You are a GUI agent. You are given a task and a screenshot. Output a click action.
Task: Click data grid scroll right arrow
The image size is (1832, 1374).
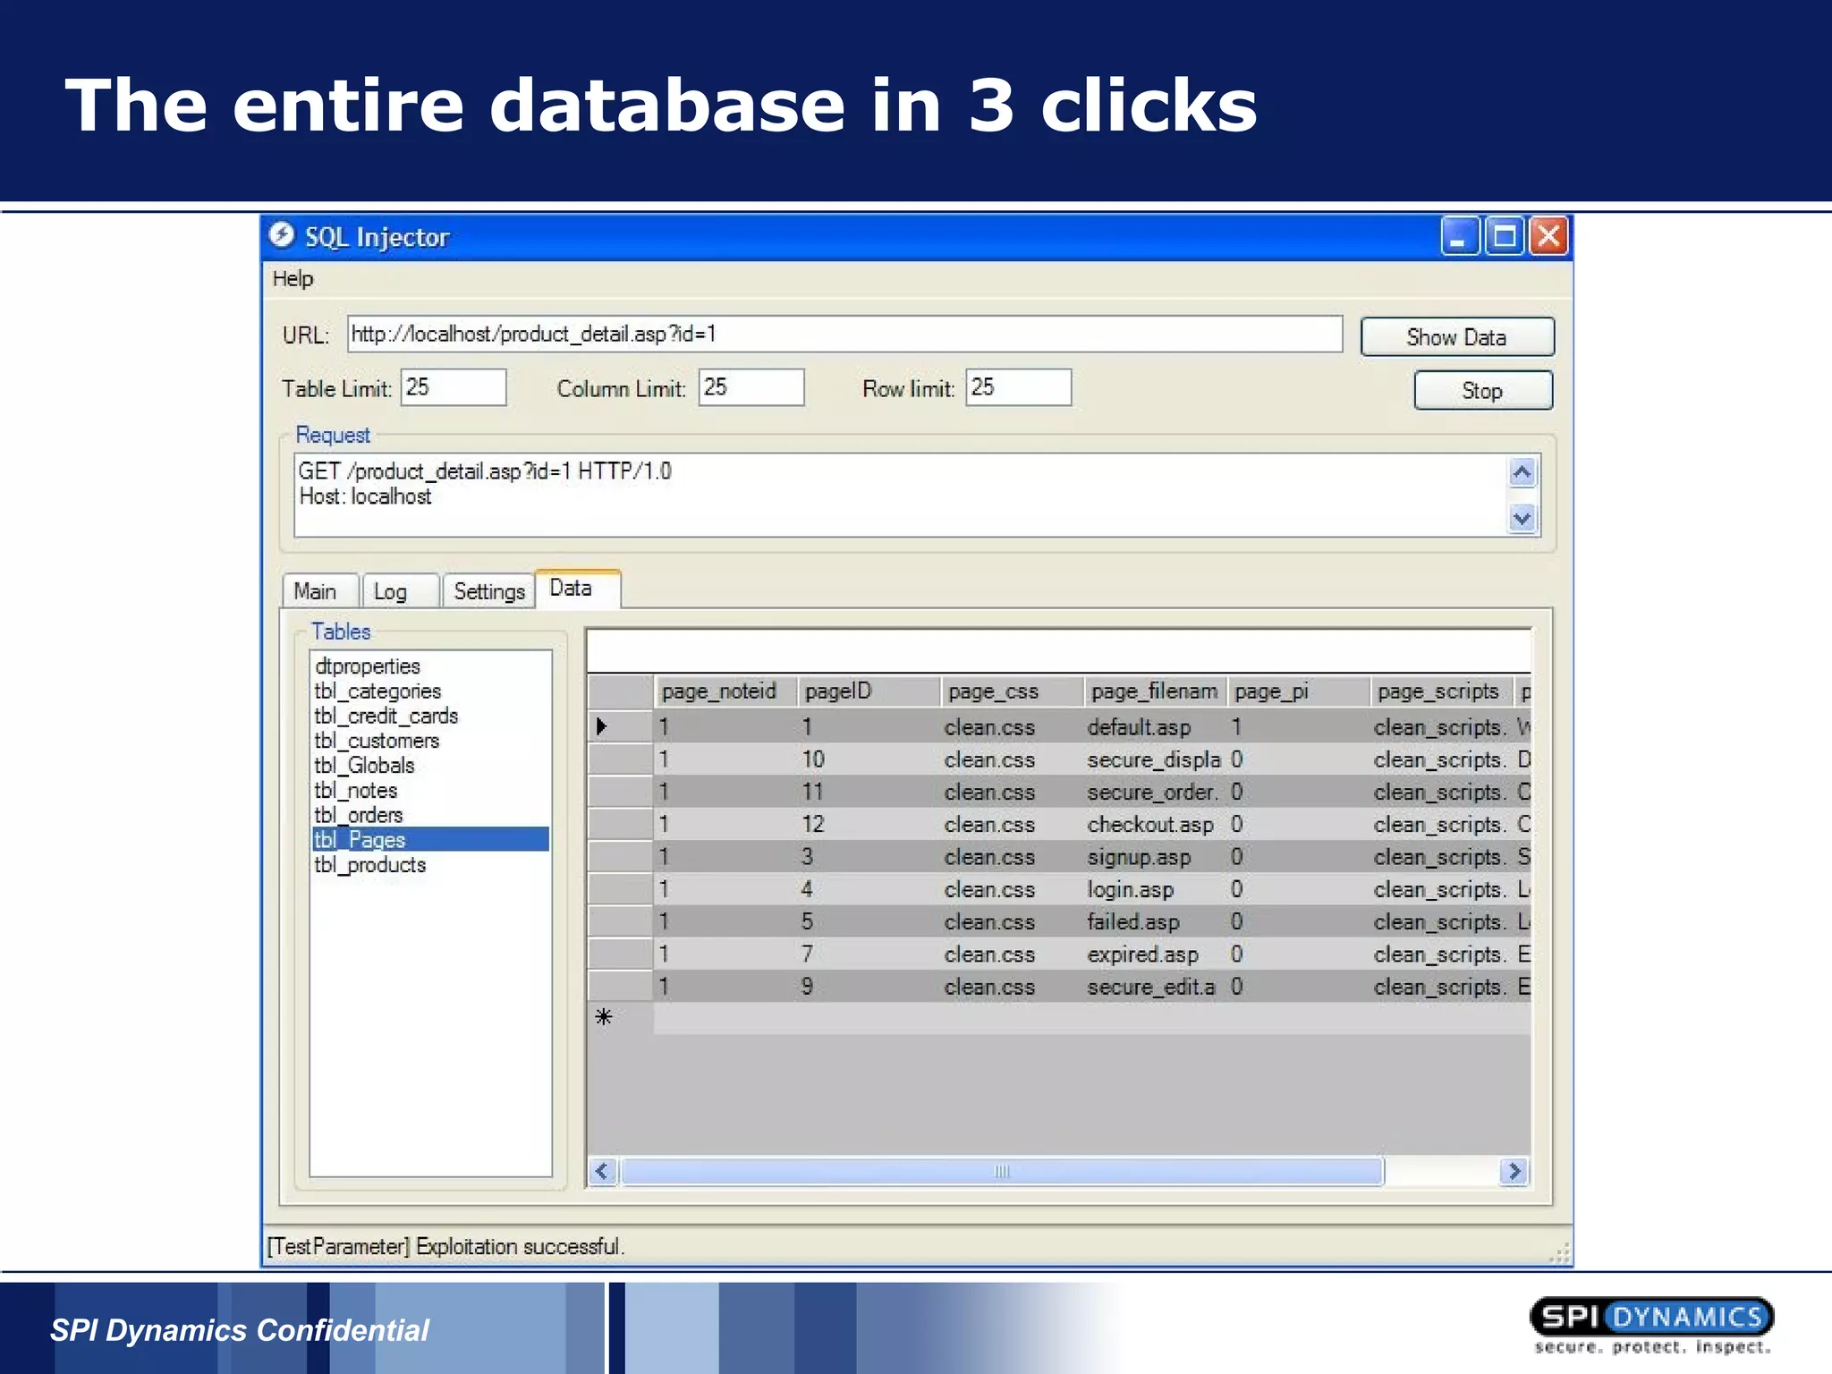pos(1514,1171)
